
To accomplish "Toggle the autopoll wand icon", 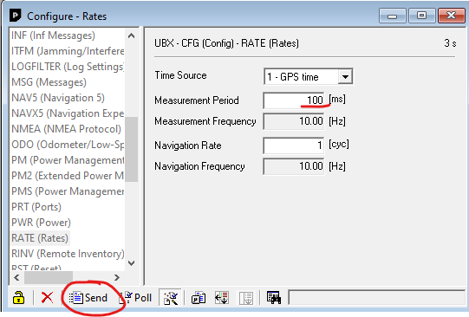I will click(x=171, y=298).
